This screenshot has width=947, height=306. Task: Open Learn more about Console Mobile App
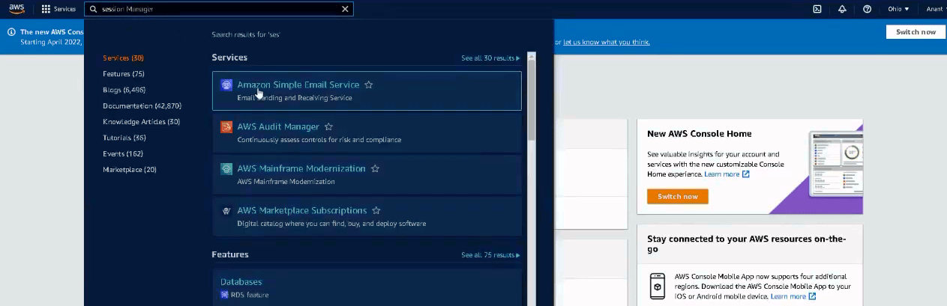point(793,296)
